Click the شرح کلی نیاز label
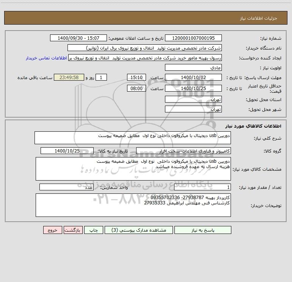 268,138
